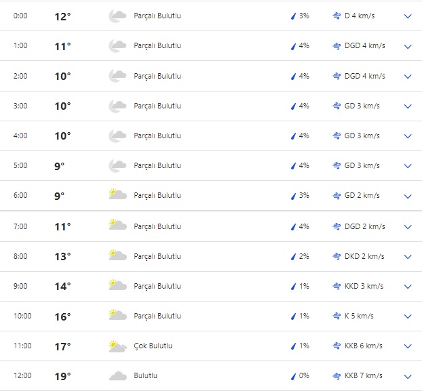The height and width of the screenshot is (391, 422).
Task: Click the mostly cloudy icon at 11:00
Action: 117,346
